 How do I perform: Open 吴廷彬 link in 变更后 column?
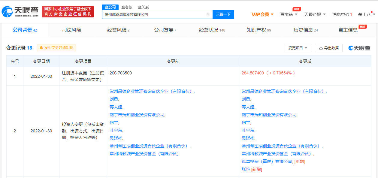[x=248, y=138]
